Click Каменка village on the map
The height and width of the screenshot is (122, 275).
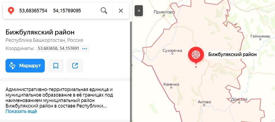pyautogui.click(x=171, y=85)
